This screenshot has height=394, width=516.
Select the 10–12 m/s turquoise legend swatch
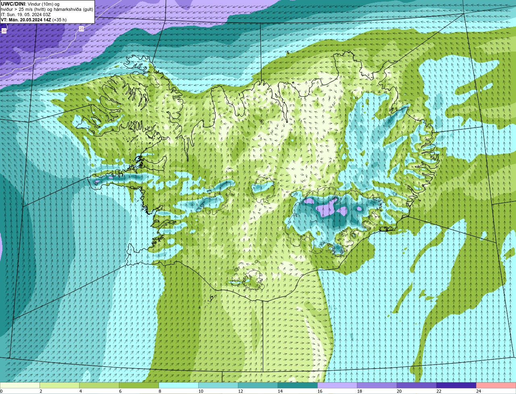(x=218, y=386)
